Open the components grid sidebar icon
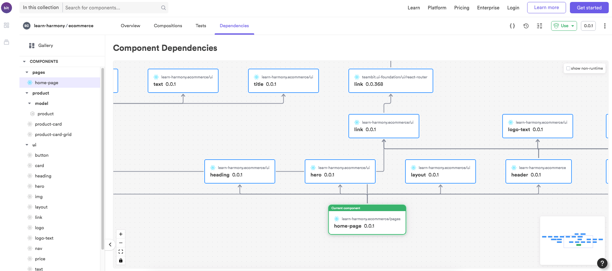 [6, 25]
